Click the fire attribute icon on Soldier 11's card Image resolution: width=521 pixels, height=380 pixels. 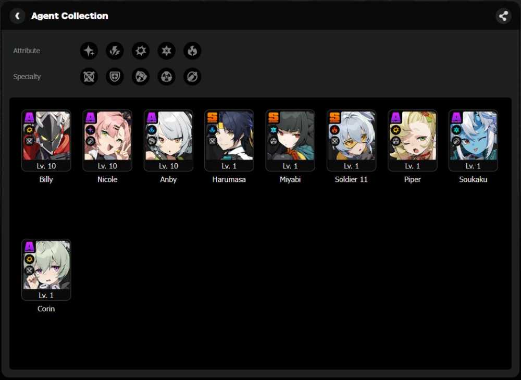point(334,130)
